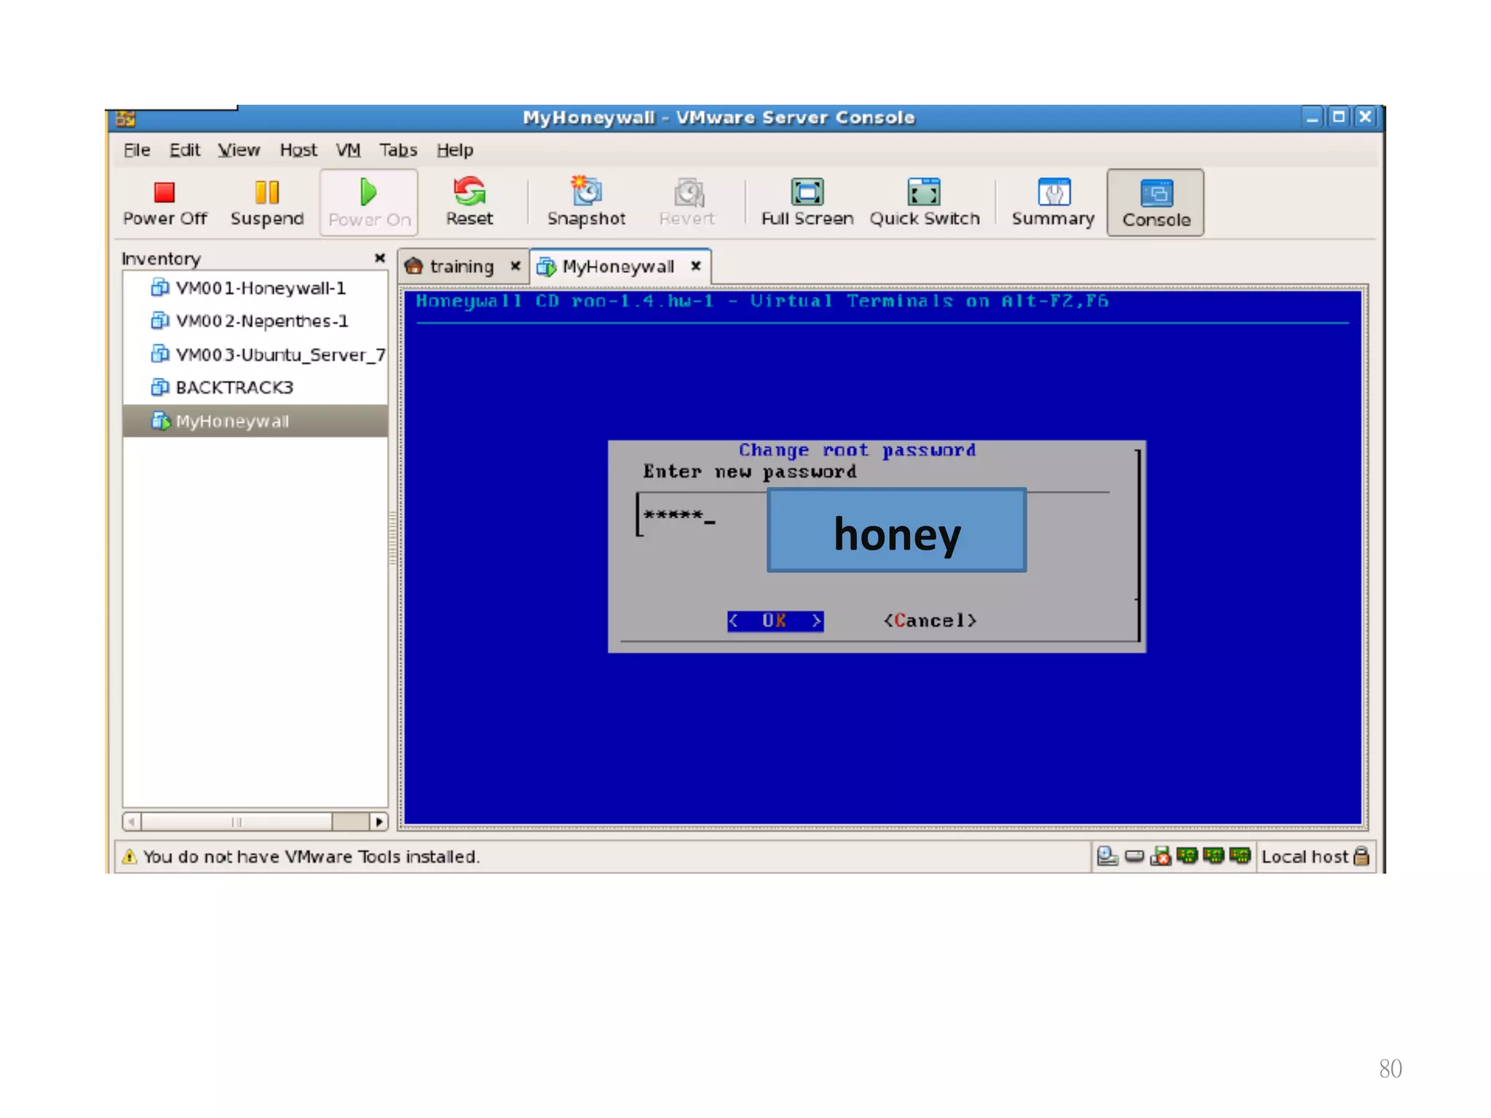
Task: Select the Console view button
Action: [x=1155, y=203]
